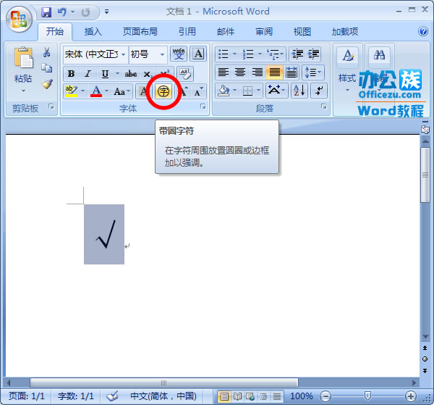434x405 pixels.
Task: Open Borders dropdown
Action: pyautogui.click(x=259, y=91)
